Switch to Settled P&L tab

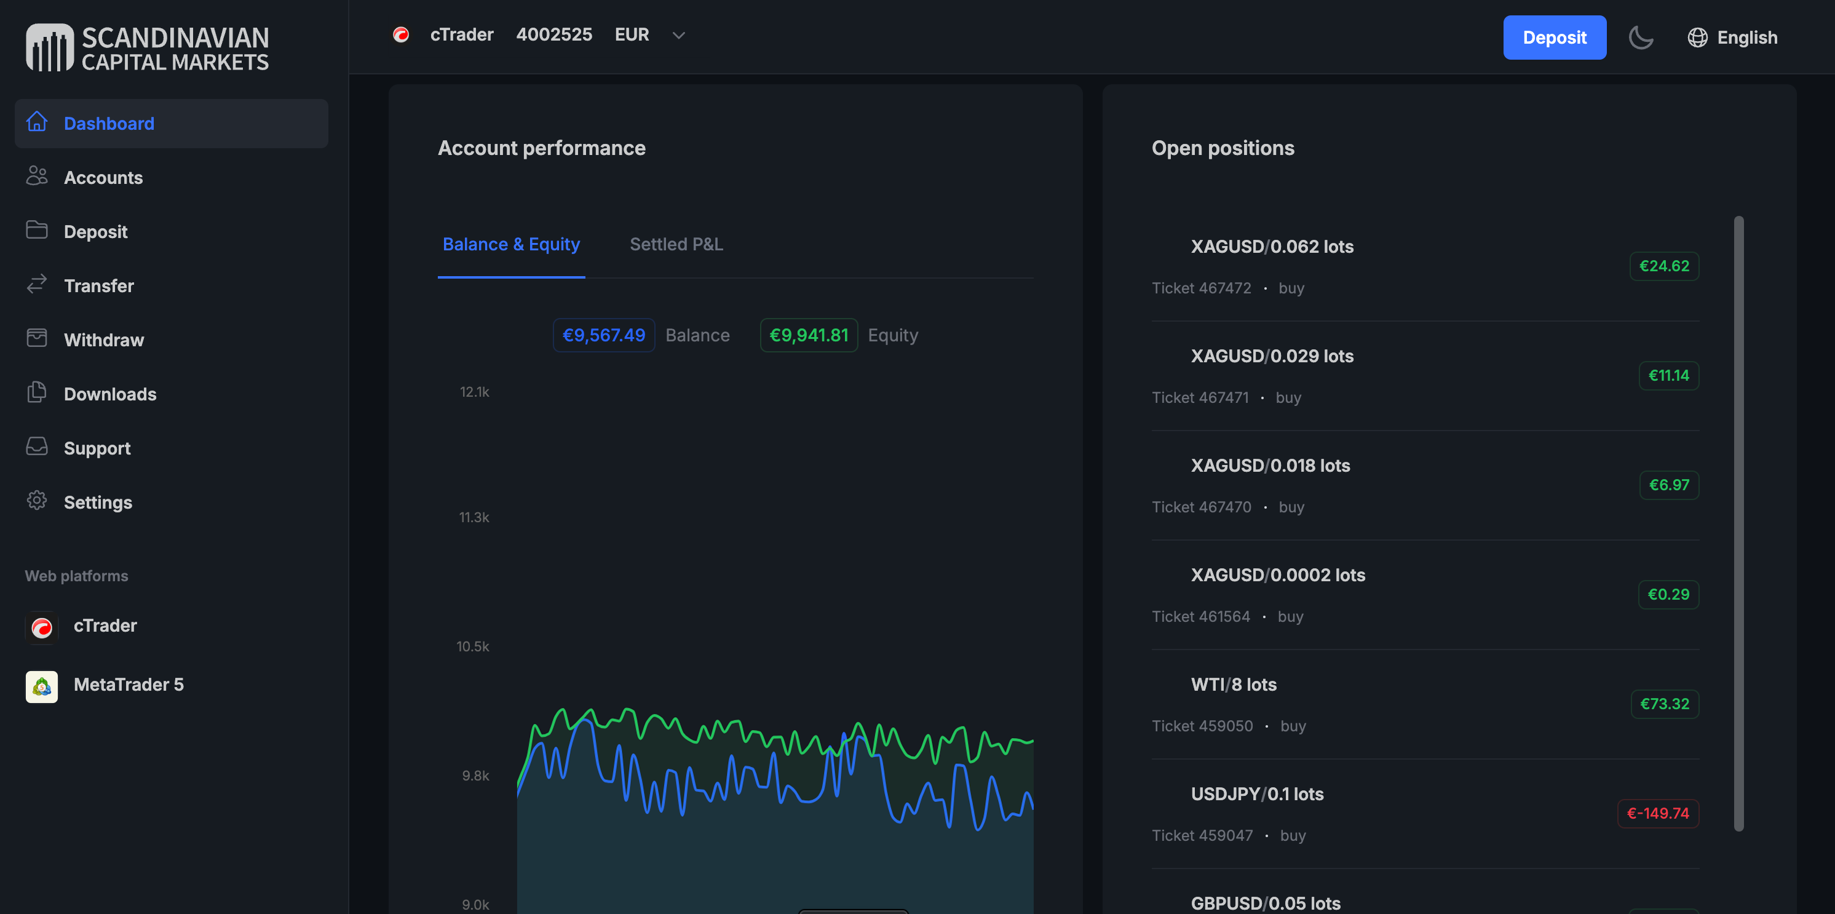click(676, 244)
